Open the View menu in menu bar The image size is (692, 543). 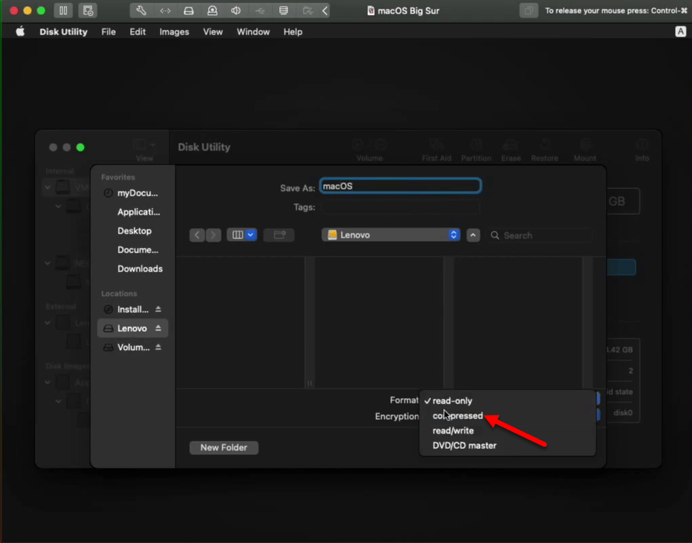point(213,32)
